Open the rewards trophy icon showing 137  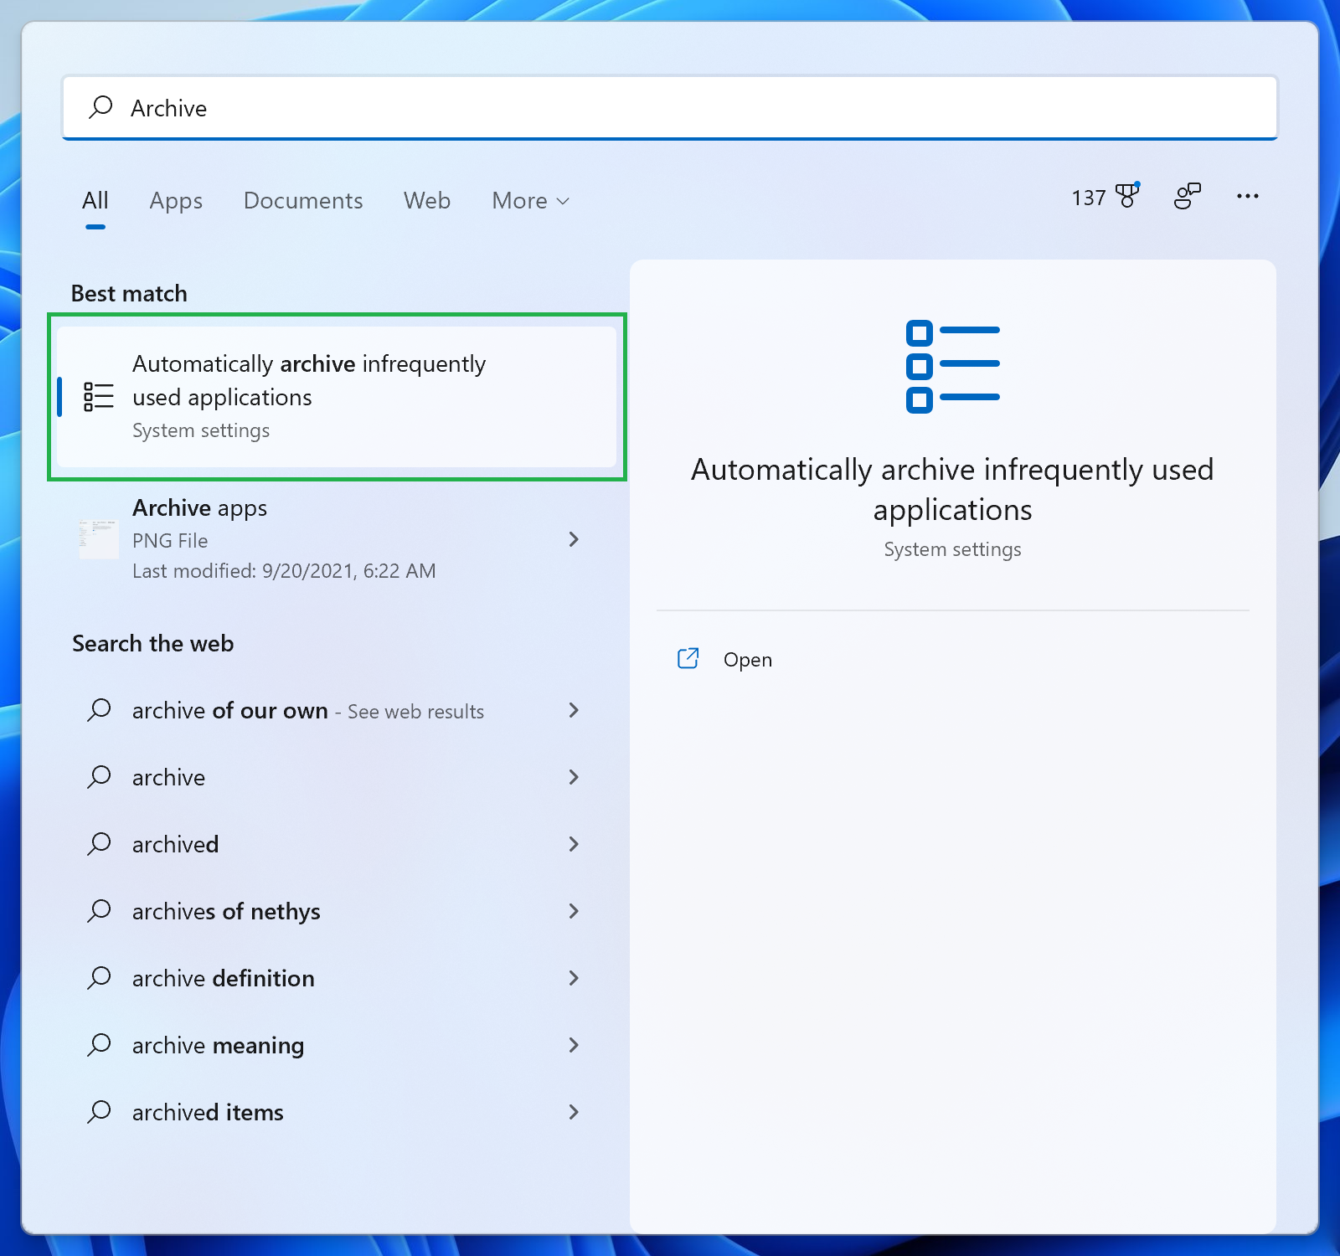click(1128, 196)
